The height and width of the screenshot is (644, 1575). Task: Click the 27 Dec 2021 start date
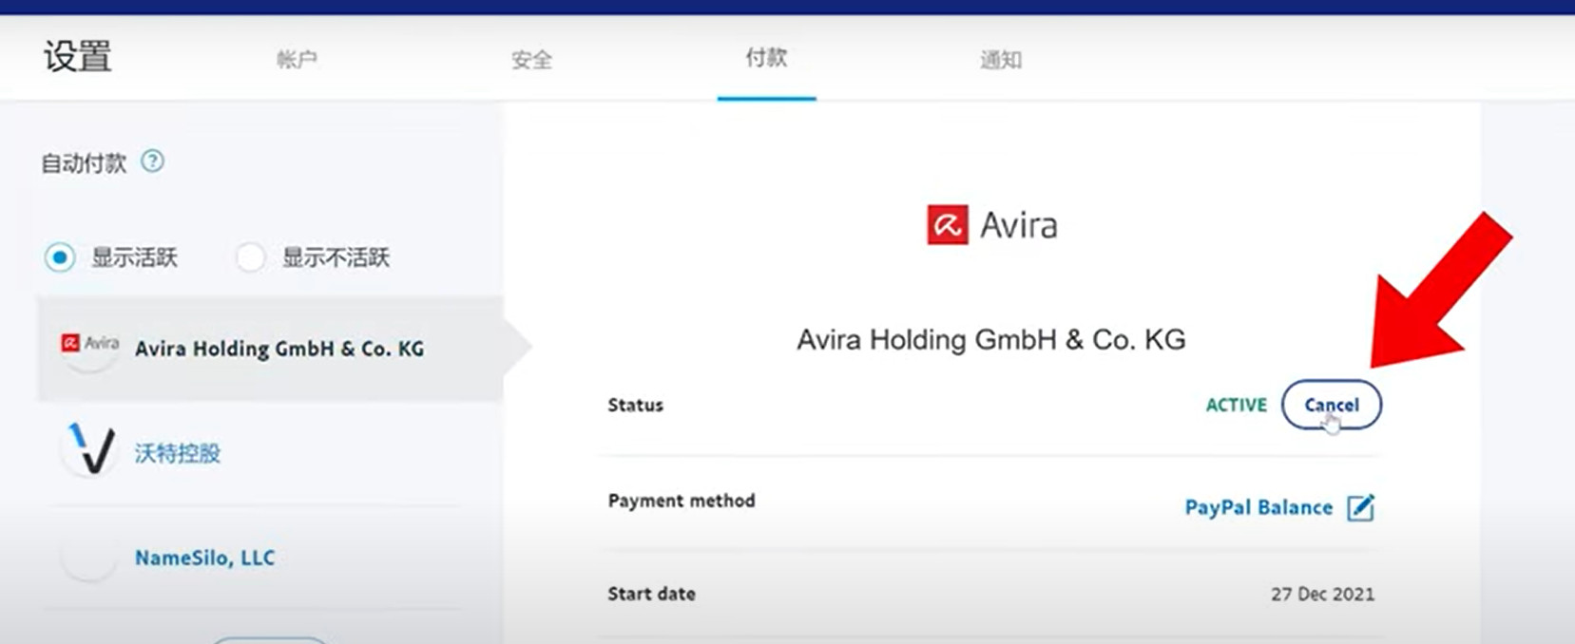click(x=1322, y=594)
